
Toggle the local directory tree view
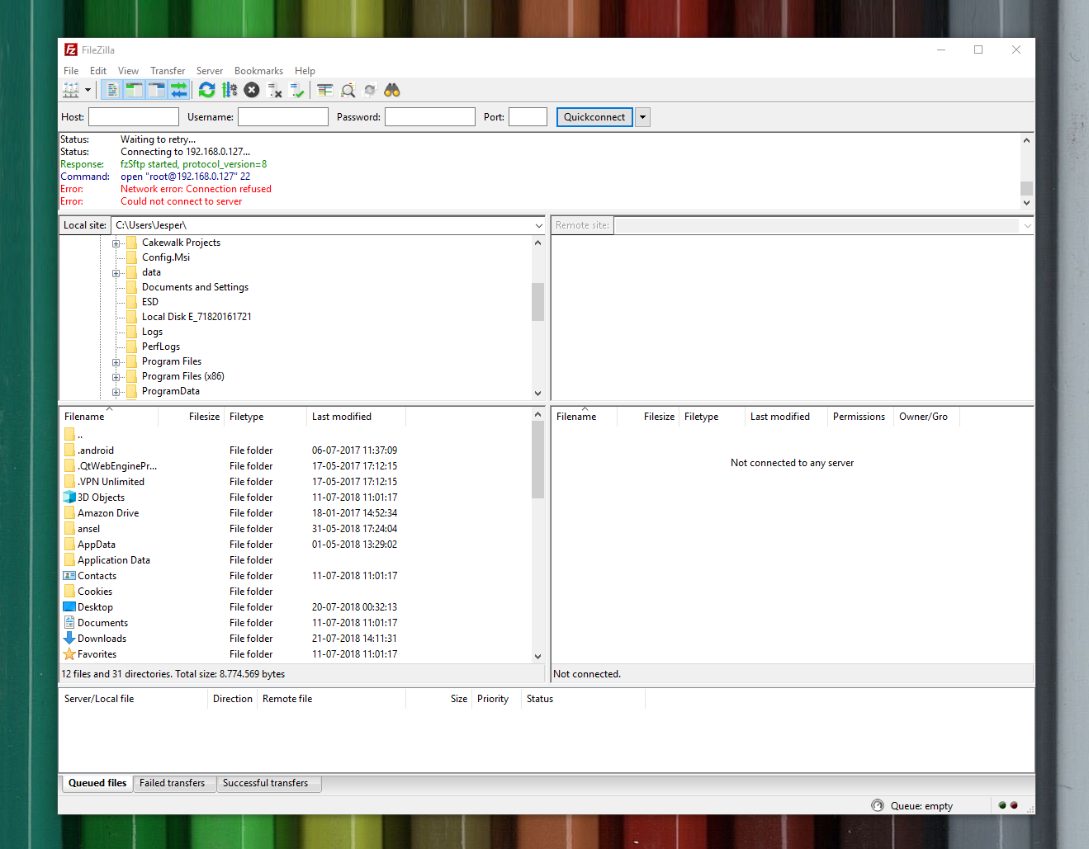click(x=134, y=90)
